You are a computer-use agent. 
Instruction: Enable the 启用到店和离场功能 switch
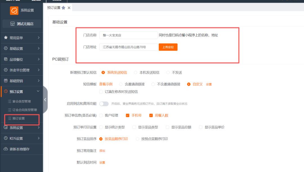(104, 104)
